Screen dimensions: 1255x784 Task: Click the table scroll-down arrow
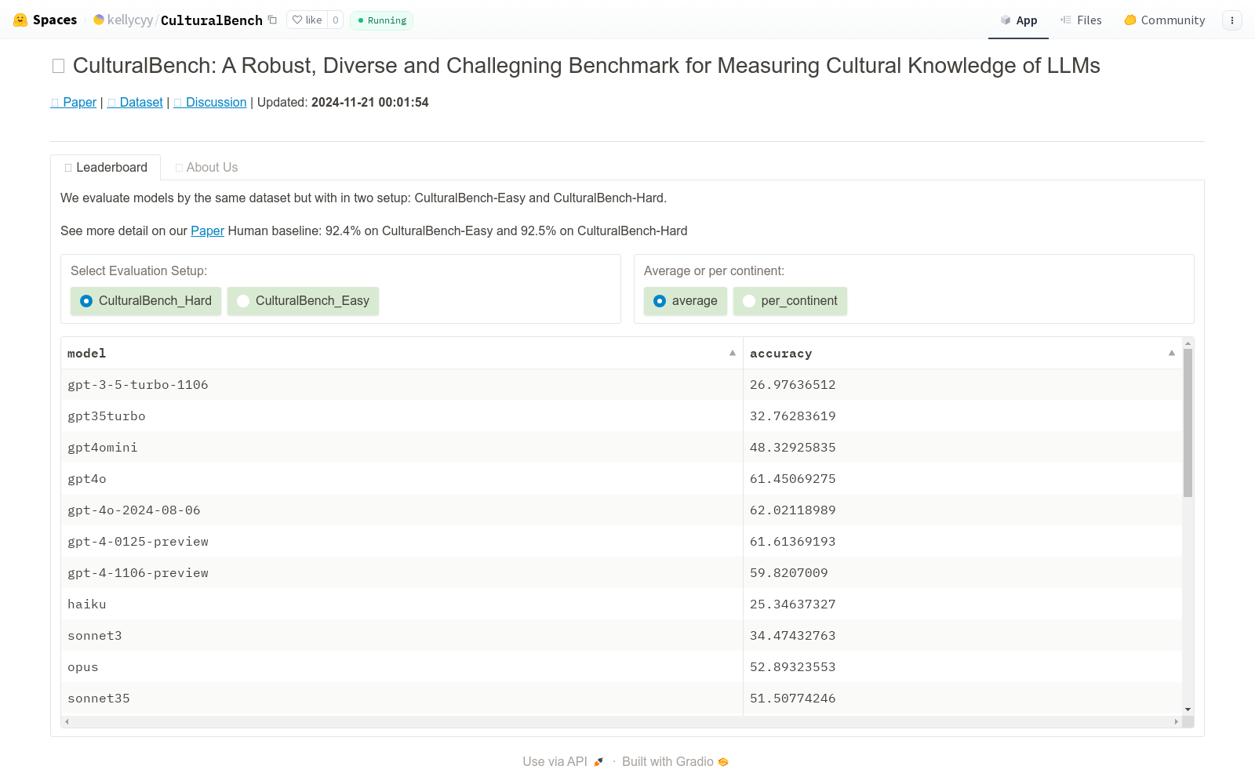(x=1188, y=710)
